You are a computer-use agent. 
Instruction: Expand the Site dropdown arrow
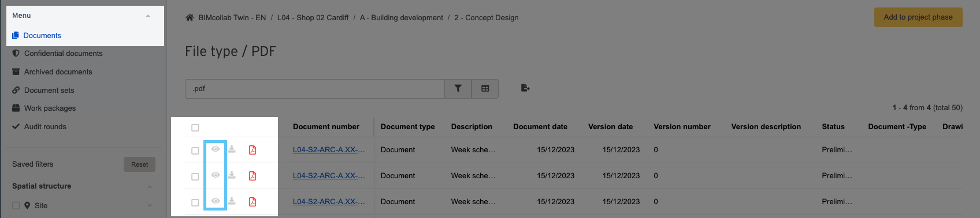[150, 206]
